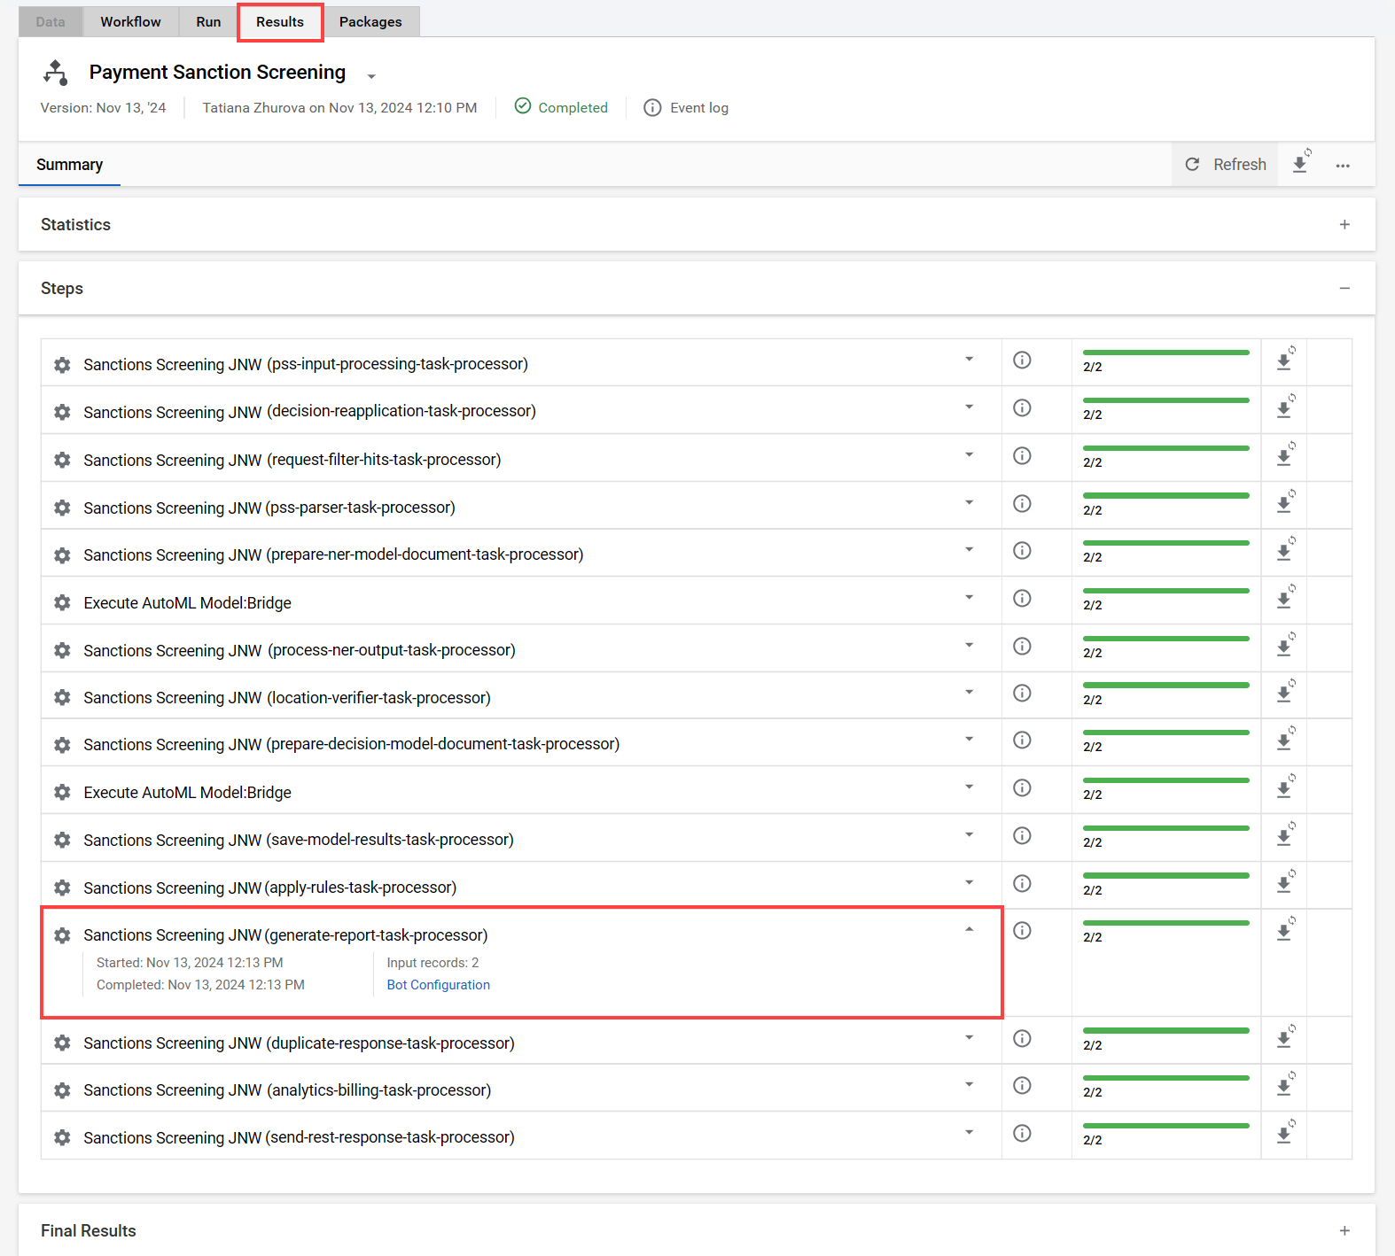Click the Completed status label
Image resolution: width=1395 pixels, height=1256 pixels.
tap(561, 107)
